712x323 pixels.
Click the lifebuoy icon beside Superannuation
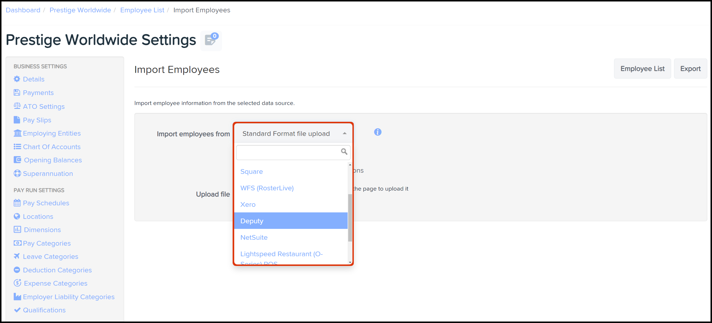pos(17,174)
